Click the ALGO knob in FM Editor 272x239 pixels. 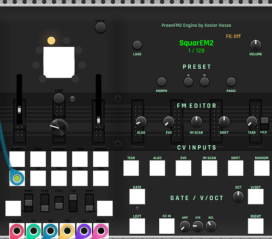tap(141, 121)
